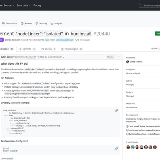The image size is (160, 160).
Task: Click the first participant avatar
Action: pos(128,147)
